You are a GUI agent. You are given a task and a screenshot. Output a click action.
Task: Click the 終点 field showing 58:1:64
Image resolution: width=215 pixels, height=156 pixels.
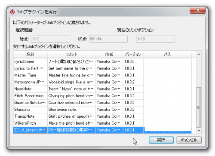(108, 39)
